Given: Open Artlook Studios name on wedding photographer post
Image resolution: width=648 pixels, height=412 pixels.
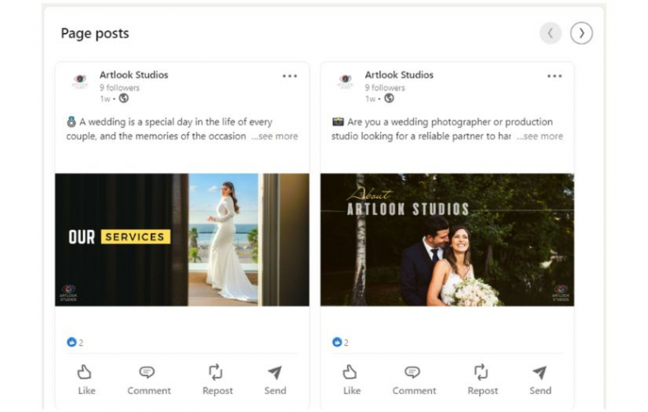Looking at the screenshot, I should (x=399, y=75).
